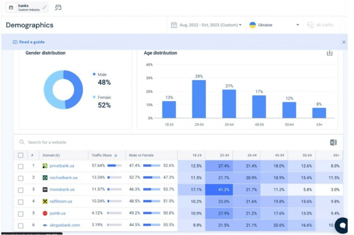Export table to Excel icon
This screenshot has width=354, height=235.
(333, 142)
